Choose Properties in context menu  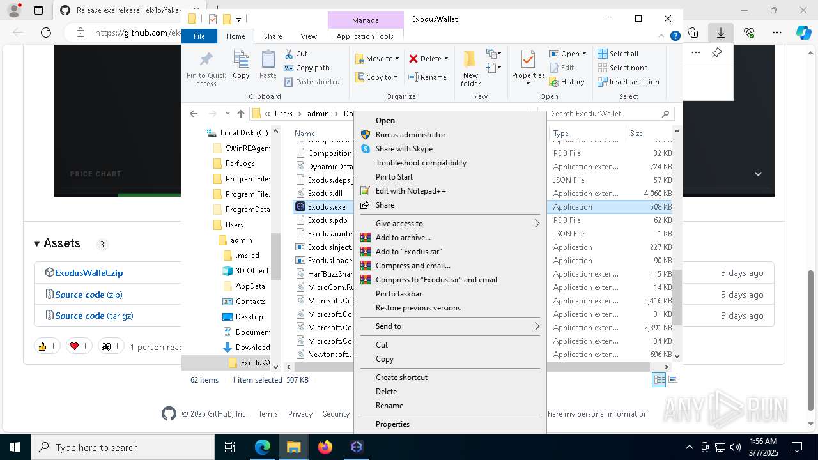click(449, 424)
